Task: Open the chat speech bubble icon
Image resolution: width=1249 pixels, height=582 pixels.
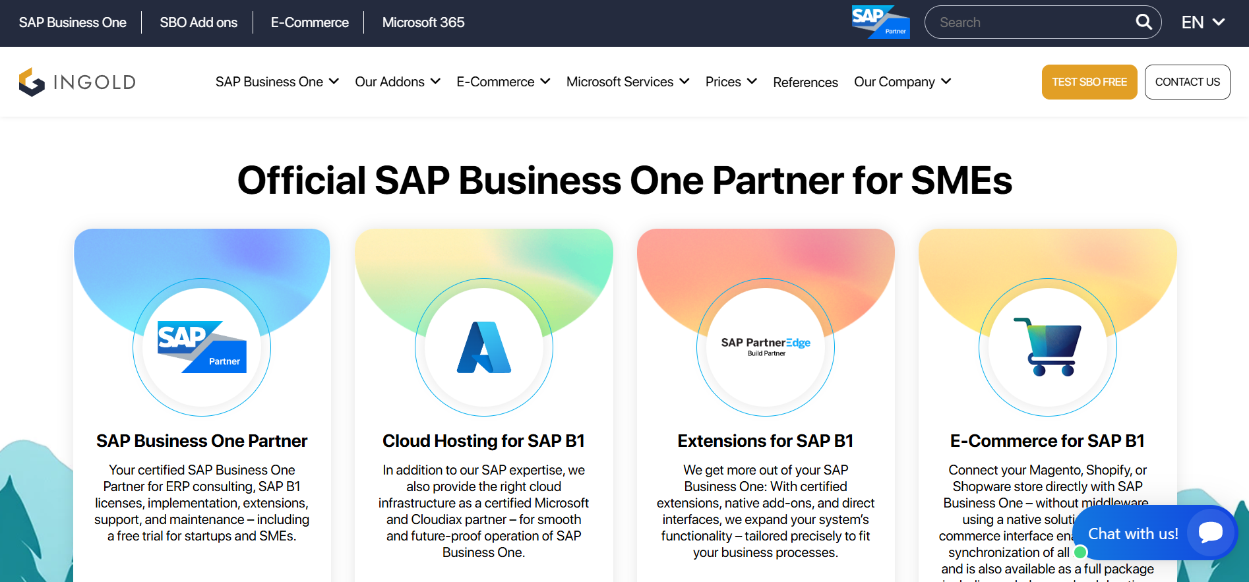Action: pyautogui.click(x=1210, y=533)
